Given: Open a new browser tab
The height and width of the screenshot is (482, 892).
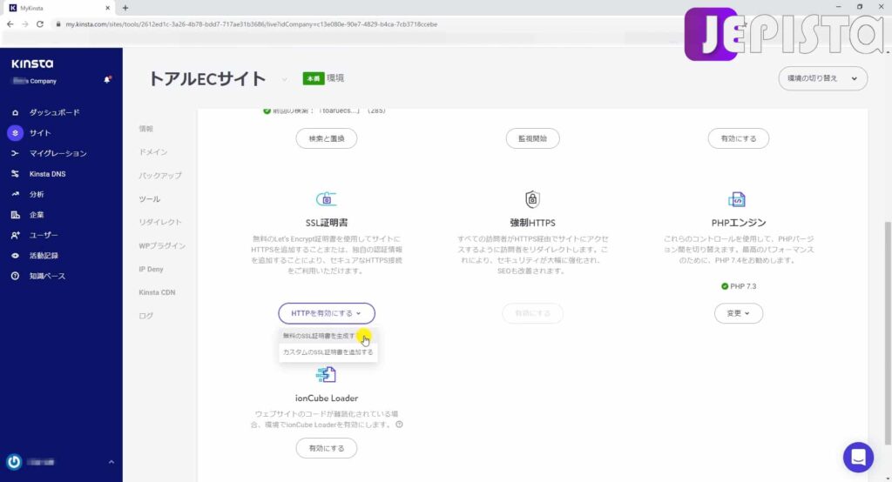Looking at the screenshot, I should pyautogui.click(x=125, y=8).
